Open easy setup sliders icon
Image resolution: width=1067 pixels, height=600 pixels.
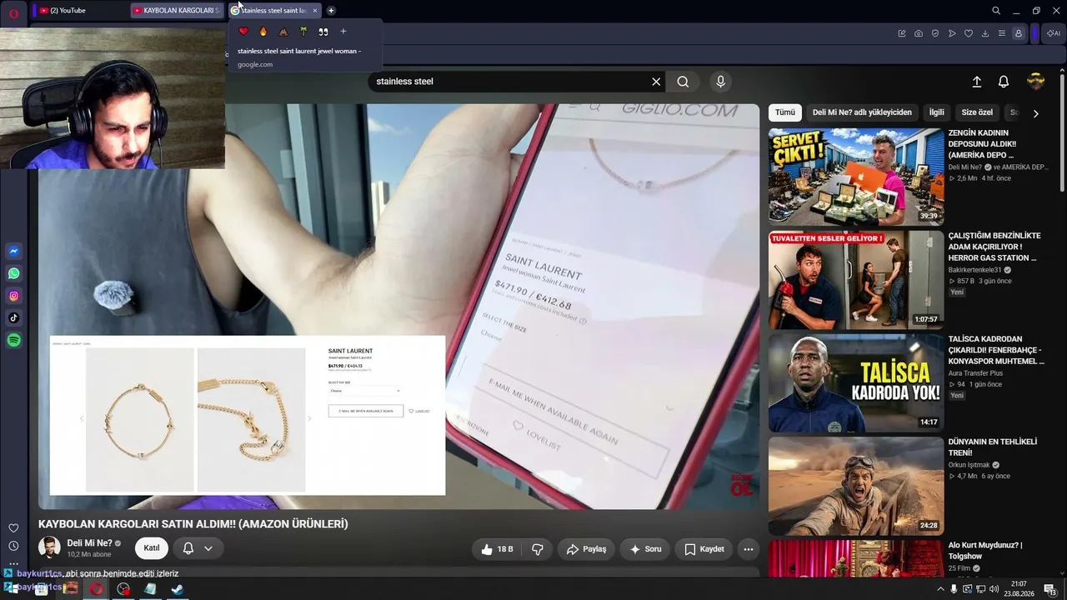pyautogui.click(x=1002, y=33)
